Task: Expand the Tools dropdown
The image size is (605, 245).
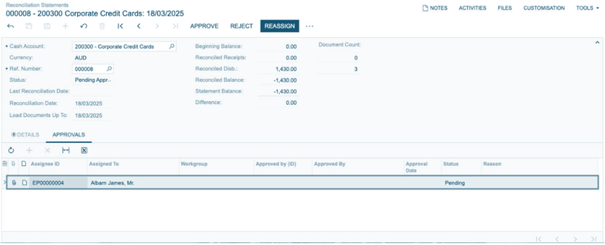Action: click(x=587, y=7)
